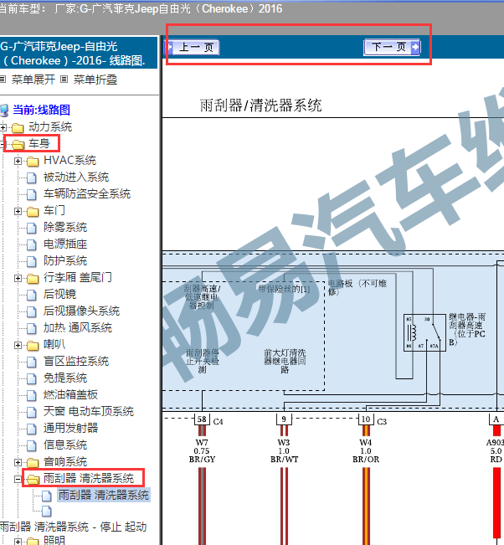
Task: Click wire label W4 1.0 BR/OR
Action: (366, 450)
